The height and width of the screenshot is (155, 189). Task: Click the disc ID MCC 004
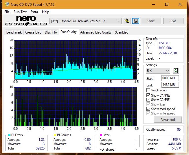[165, 48]
